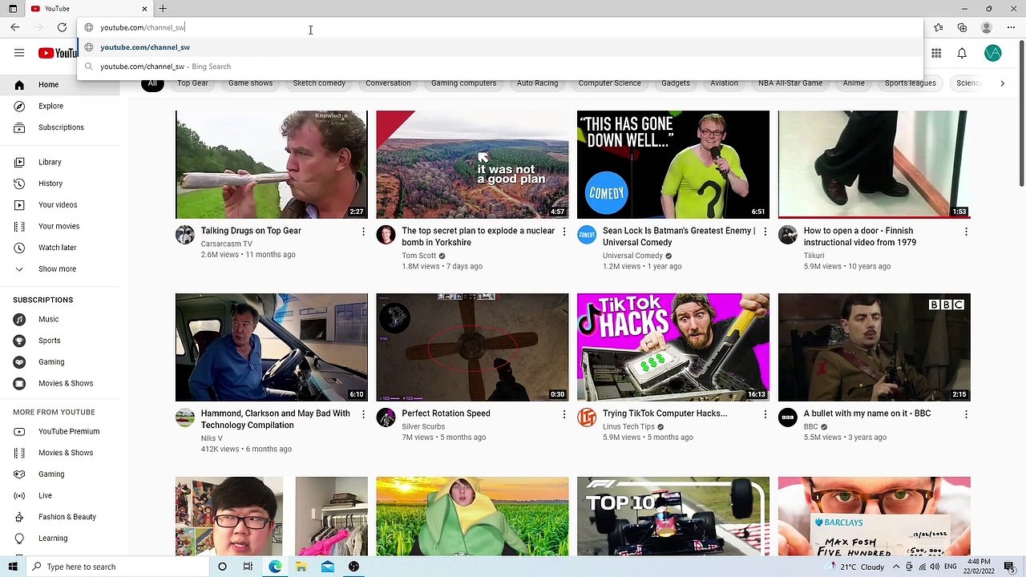Select the All filter chip

coord(151,83)
